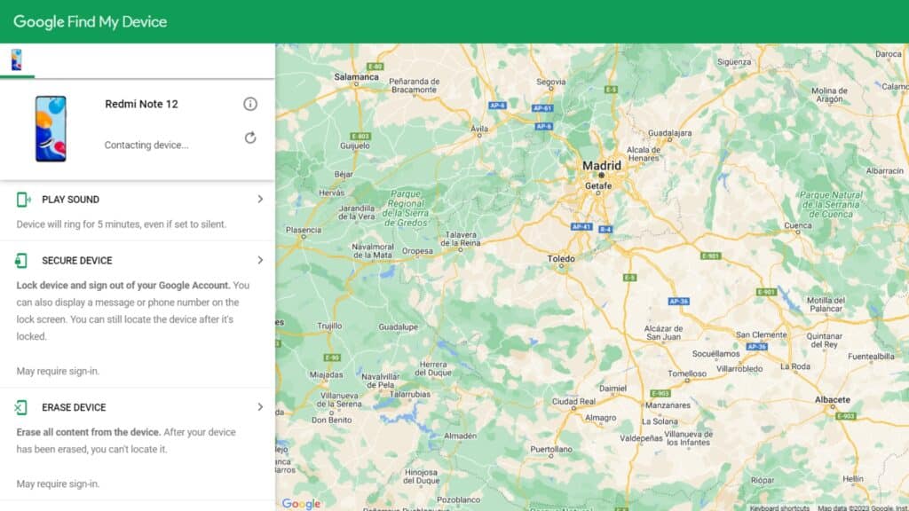This screenshot has height=511, width=909.
Task: Click the Google Find My Device title
Action: coord(91,22)
